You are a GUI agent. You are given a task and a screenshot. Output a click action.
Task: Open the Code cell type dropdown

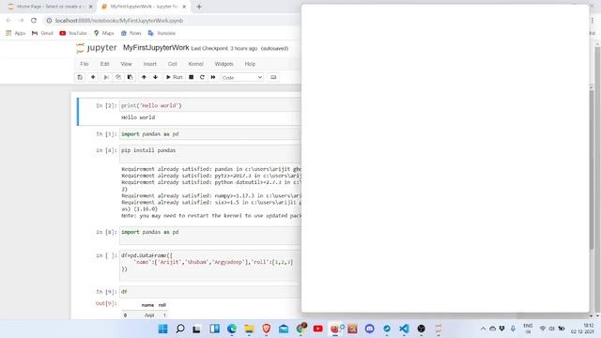point(242,77)
